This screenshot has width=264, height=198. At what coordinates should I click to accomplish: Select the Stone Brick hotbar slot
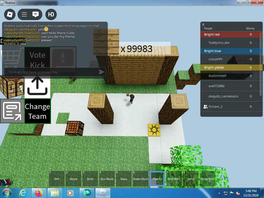[x=208, y=179]
